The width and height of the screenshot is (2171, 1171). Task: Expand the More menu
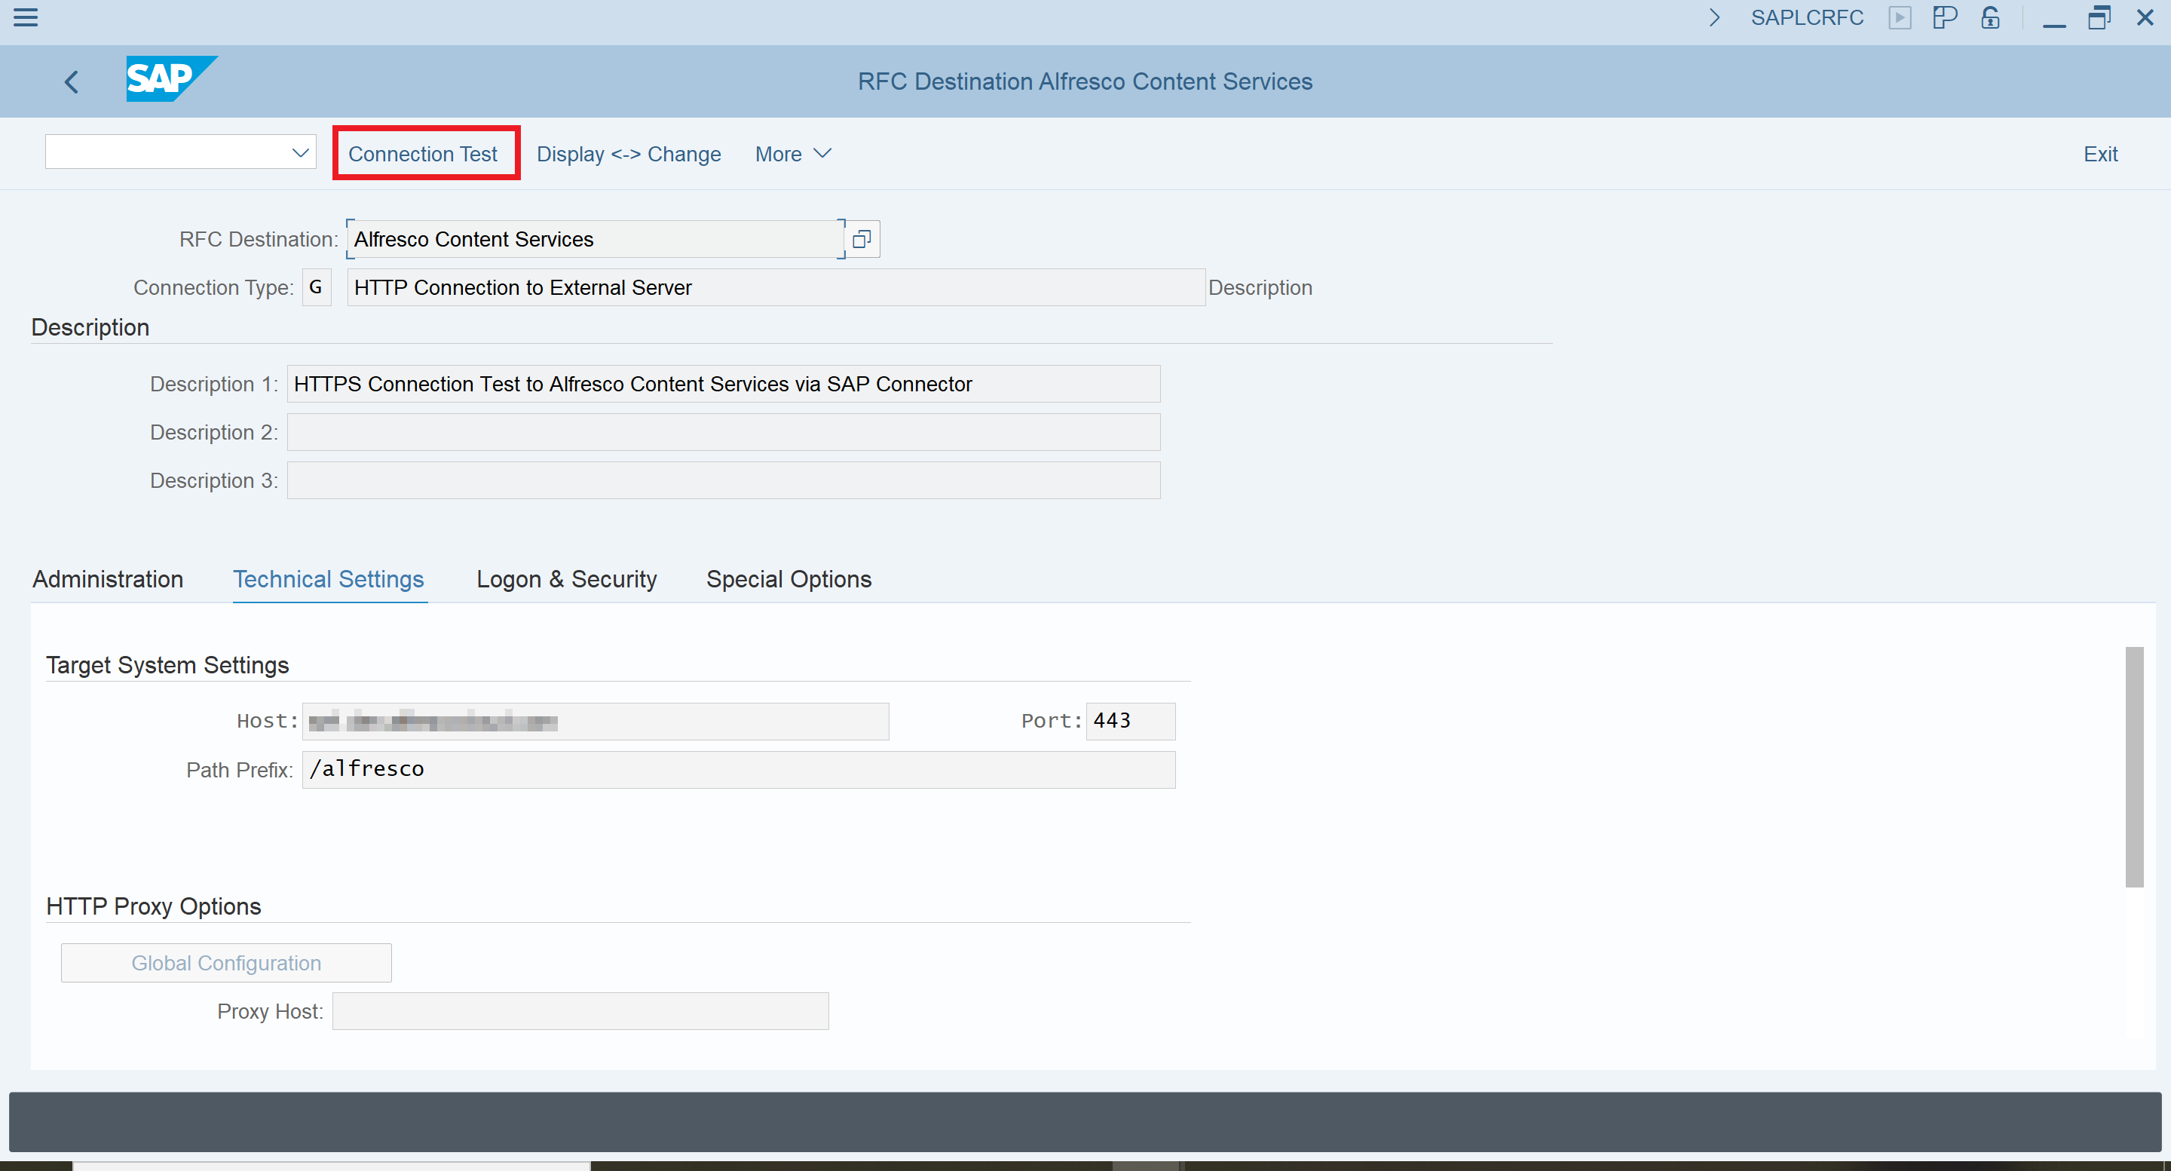tap(792, 155)
